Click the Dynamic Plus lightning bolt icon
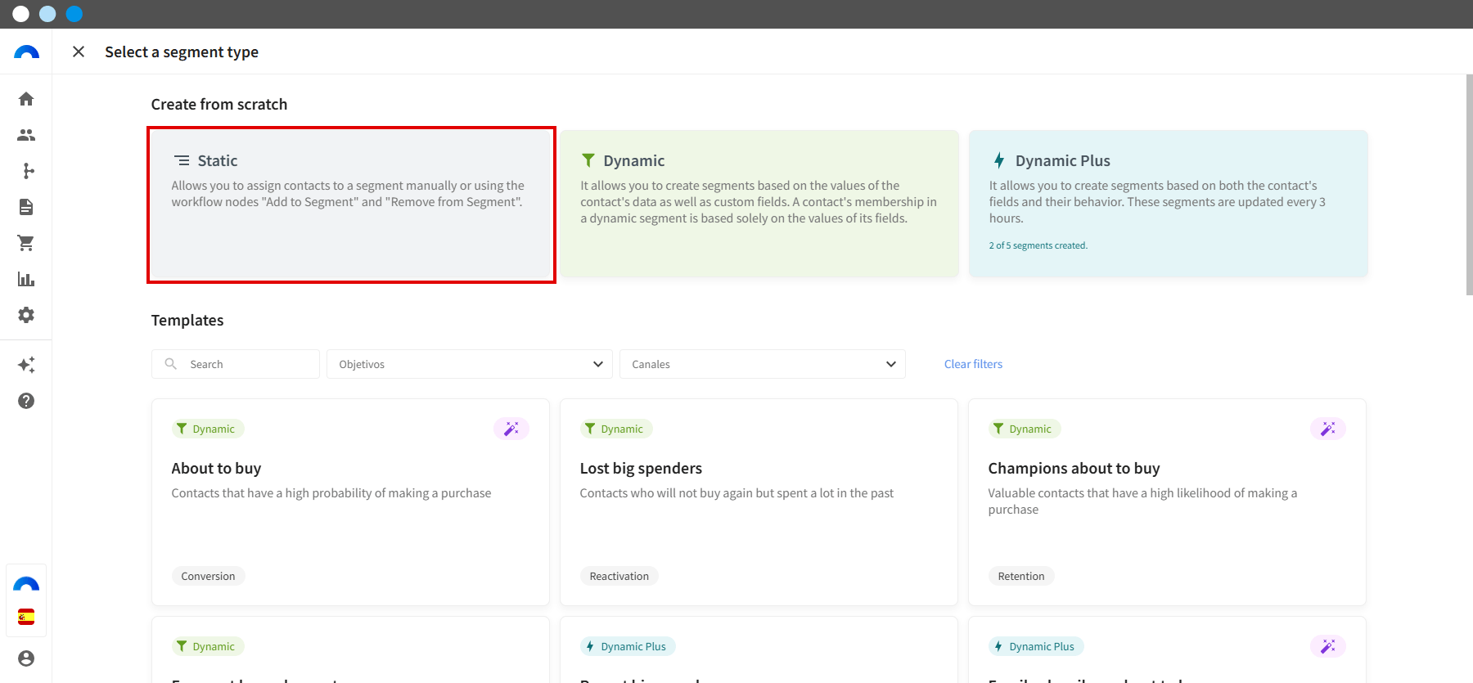The image size is (1473, 683). tap(999, 160)
